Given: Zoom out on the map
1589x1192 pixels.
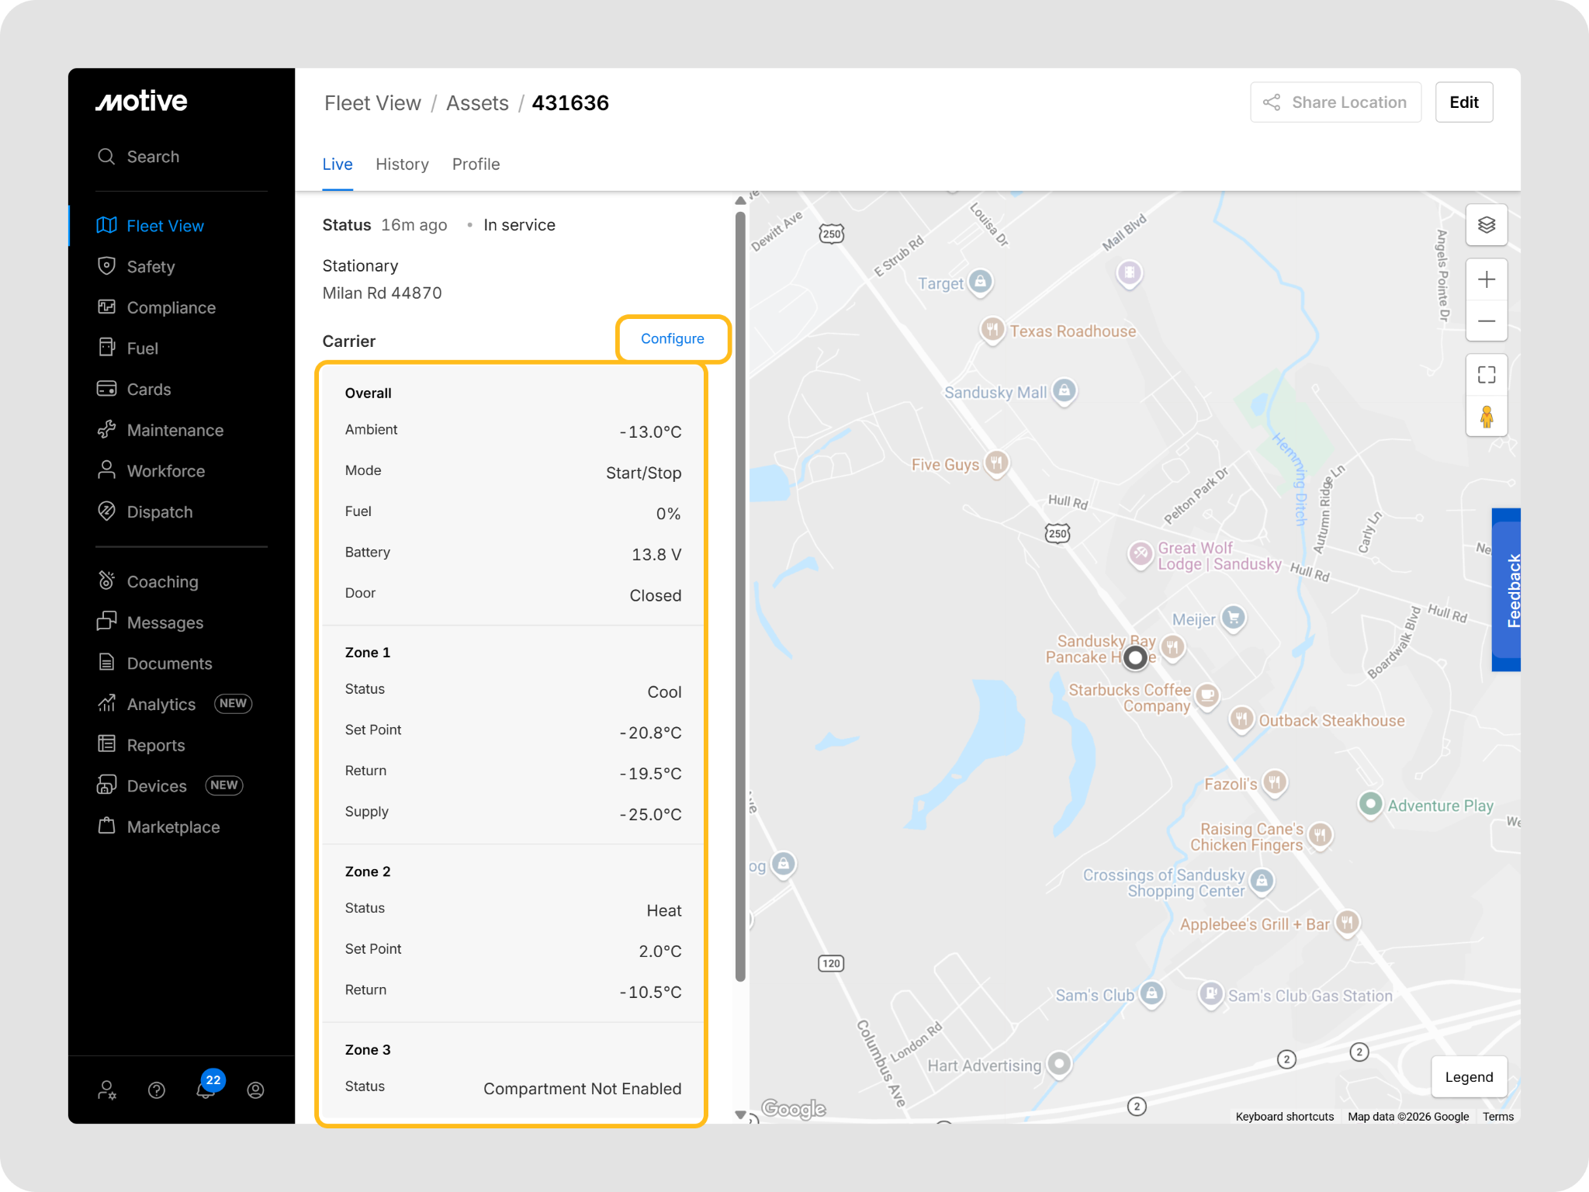Looking at the screenshot, I should [1486, 321].
